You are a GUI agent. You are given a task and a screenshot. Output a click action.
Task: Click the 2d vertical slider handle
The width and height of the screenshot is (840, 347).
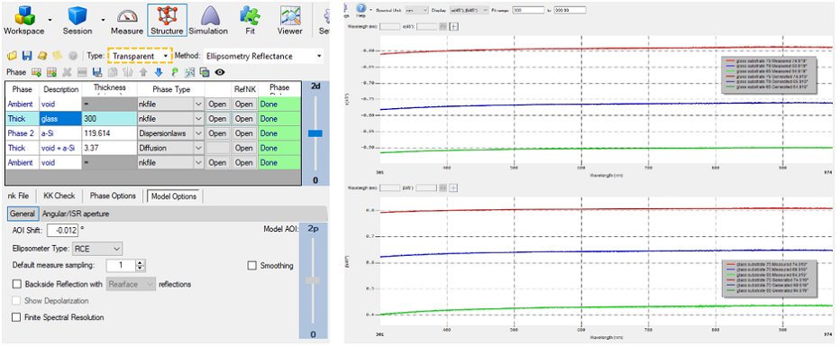click(315, 133)
